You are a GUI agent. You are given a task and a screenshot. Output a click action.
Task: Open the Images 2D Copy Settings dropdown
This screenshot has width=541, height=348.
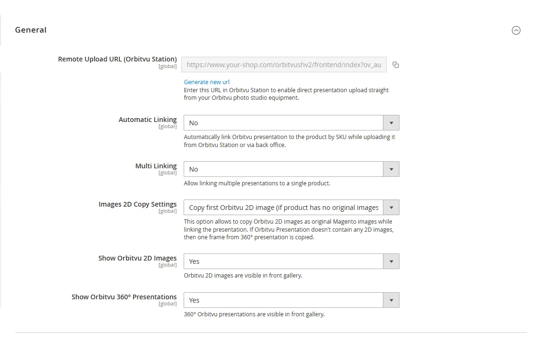coord(291,208)
